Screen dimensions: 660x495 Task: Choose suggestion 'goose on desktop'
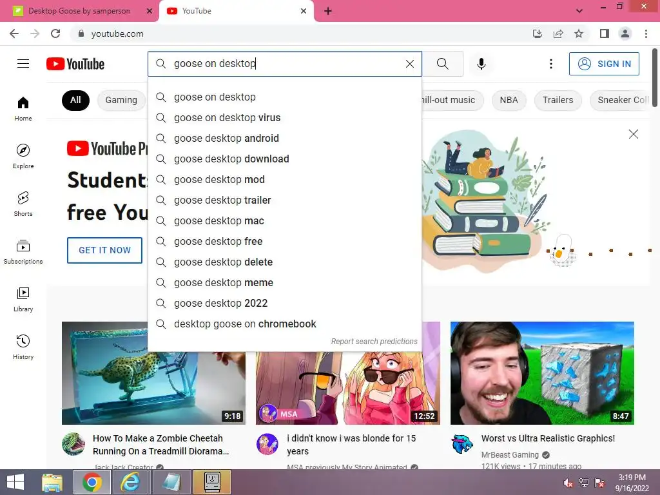click(284, 97)
